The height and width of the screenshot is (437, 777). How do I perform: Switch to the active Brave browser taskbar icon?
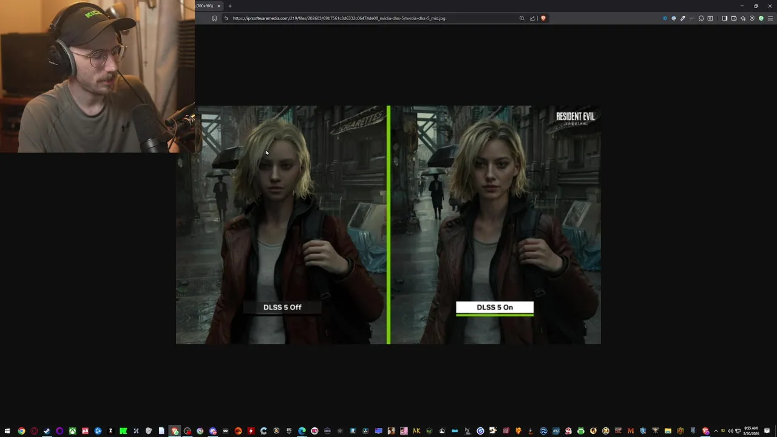[174, 431]
